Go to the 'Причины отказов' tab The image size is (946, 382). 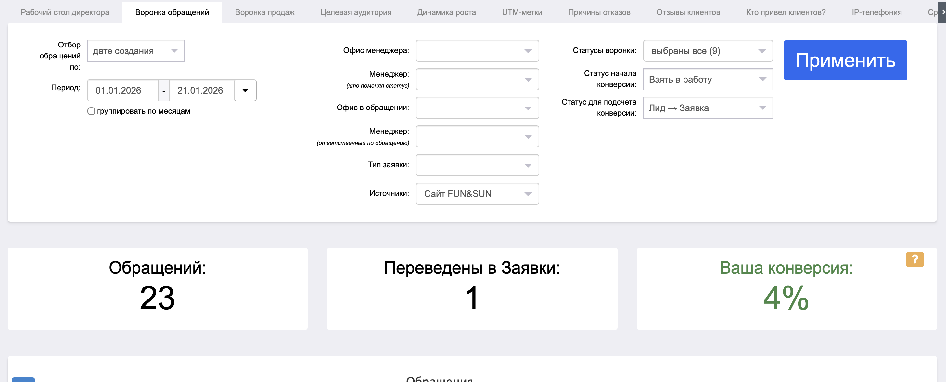599,12
